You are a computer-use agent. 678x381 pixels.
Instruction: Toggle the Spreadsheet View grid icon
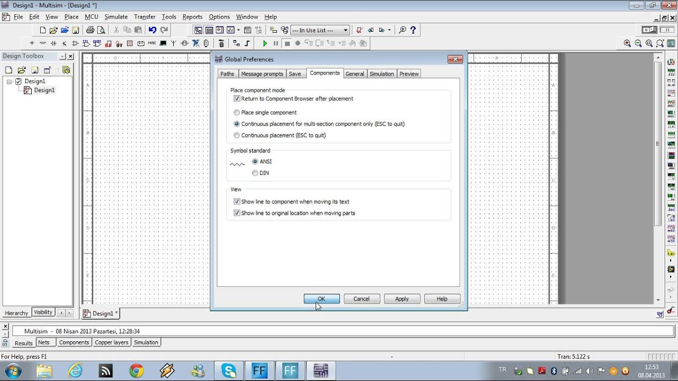(209, 30)
